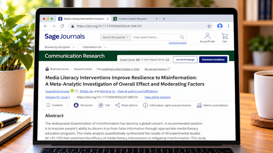Click the Journal Homepage button

coord(185,60)
